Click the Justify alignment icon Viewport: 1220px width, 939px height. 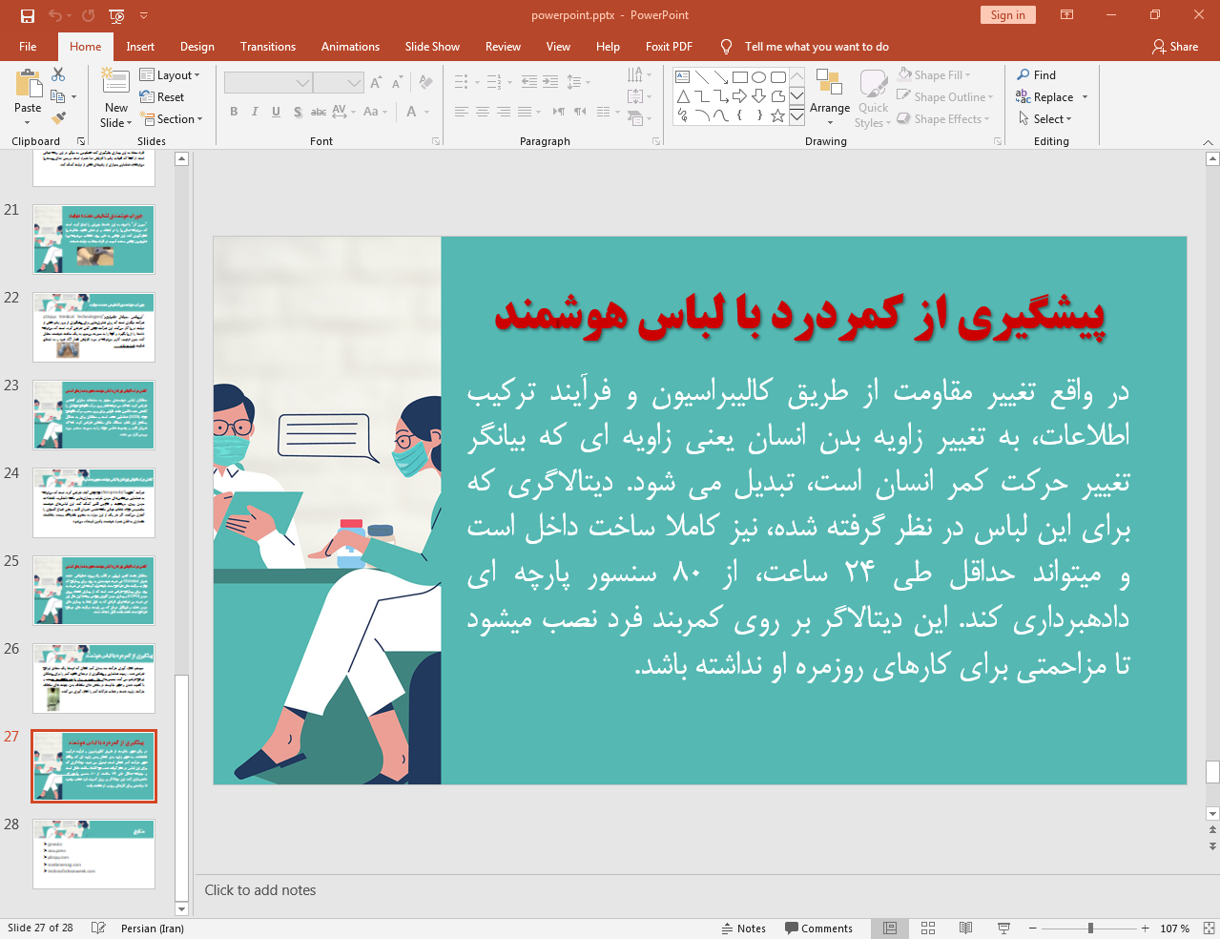click(525, 112)
